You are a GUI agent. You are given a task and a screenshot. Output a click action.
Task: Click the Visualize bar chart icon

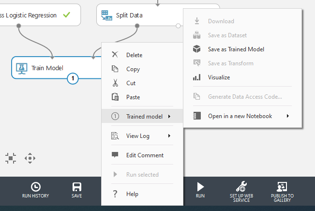pyautogui.click(x=196, y=77)
